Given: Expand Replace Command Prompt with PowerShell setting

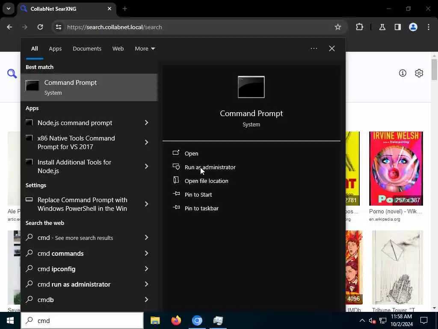Looking at the screenshot, I should click(x=146, y=204).
